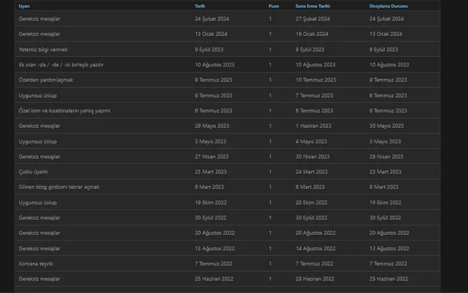Open the 'Özelden yardımlaşmak' warning
468x293 pixels.
[x=46, y=80]
